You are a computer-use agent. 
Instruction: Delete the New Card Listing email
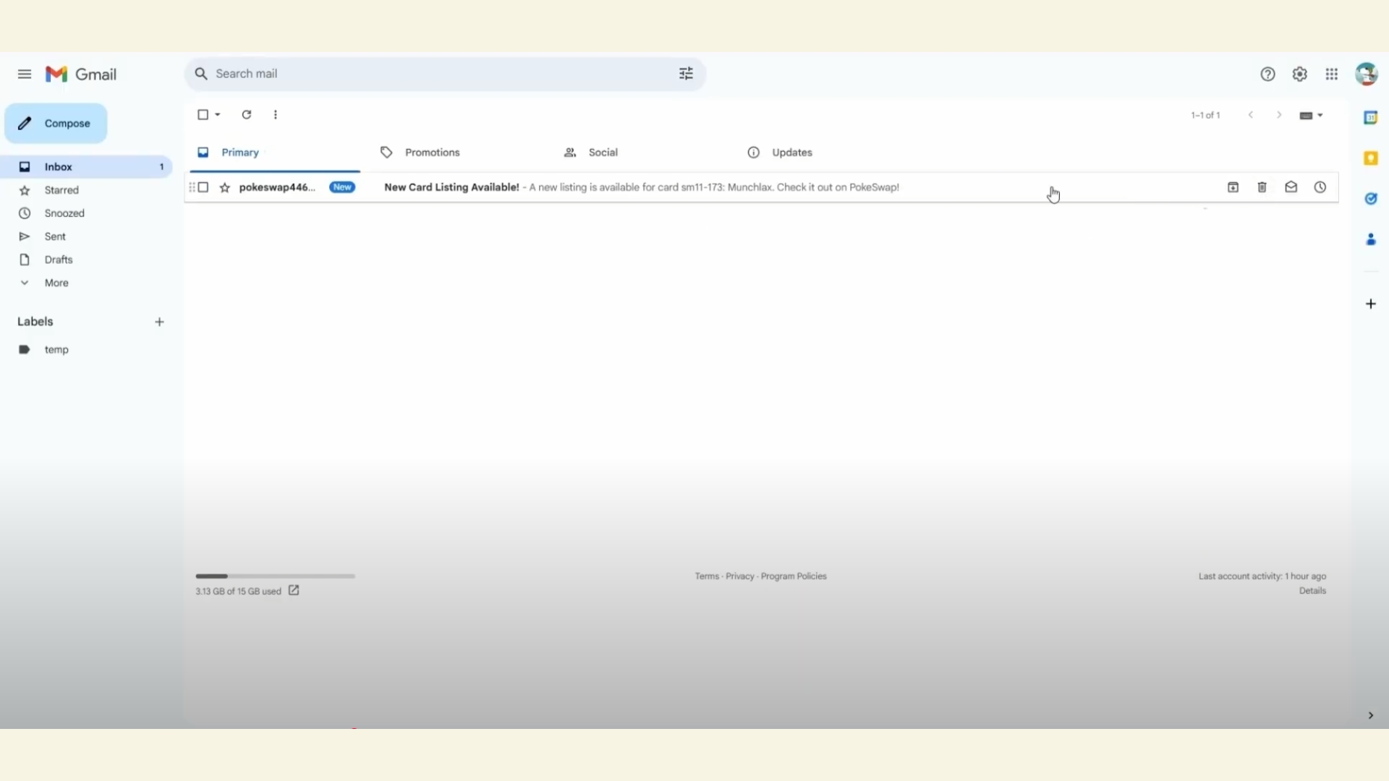pyautogui.click(x=1262, y=187)
